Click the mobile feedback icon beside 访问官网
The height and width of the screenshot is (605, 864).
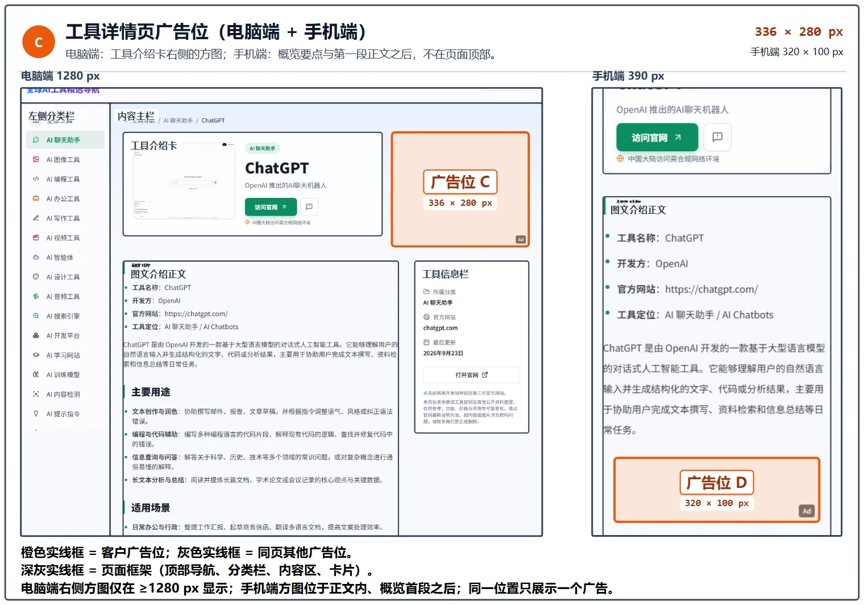717,137
